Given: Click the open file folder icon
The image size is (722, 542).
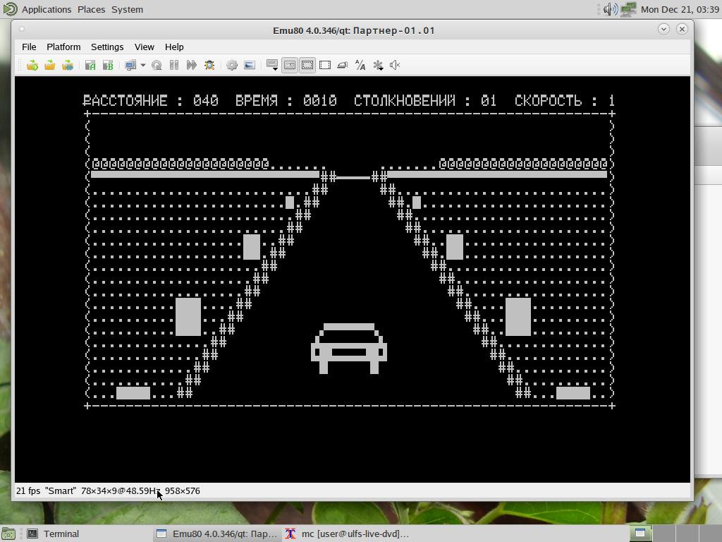Looking at the screenshot, I should pyautogui.click(x=50, y=65).
